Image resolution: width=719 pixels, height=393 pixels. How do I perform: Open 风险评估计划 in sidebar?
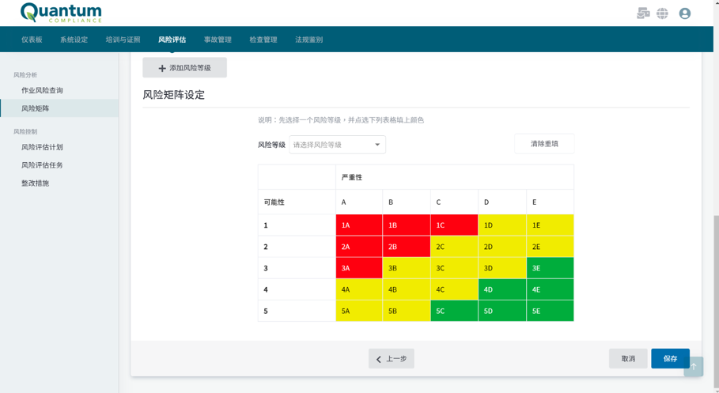(x=42, y=147)
